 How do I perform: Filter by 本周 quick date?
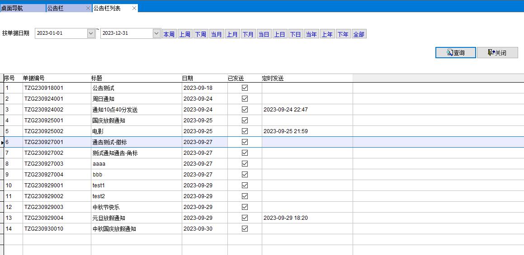[x=169, y=34]
